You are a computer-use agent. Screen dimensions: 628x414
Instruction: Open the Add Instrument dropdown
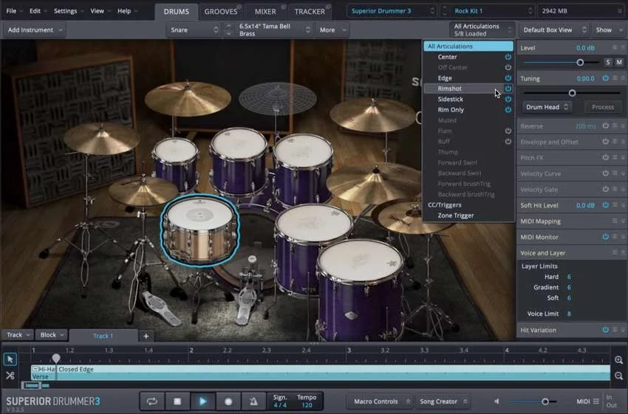tap(35, 30)
